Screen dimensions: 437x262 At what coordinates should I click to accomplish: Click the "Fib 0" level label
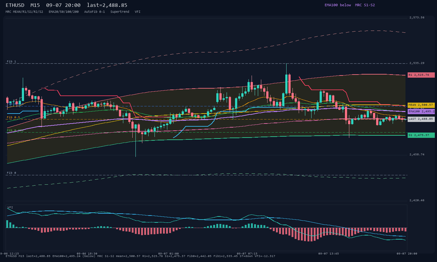pos(12,173)
